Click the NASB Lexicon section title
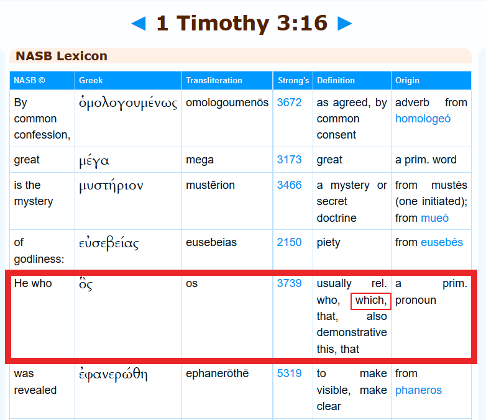This screenshot has height=420, width=486. [62, 56]
